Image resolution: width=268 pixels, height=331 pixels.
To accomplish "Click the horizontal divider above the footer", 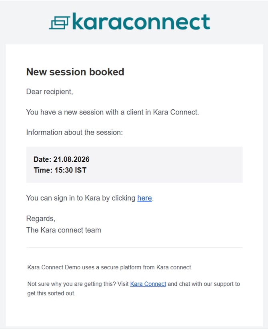I will [134, 247].
